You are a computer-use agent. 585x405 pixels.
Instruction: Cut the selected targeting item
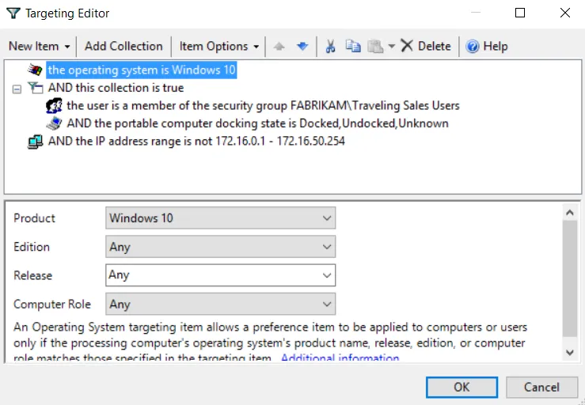[330, 46]
